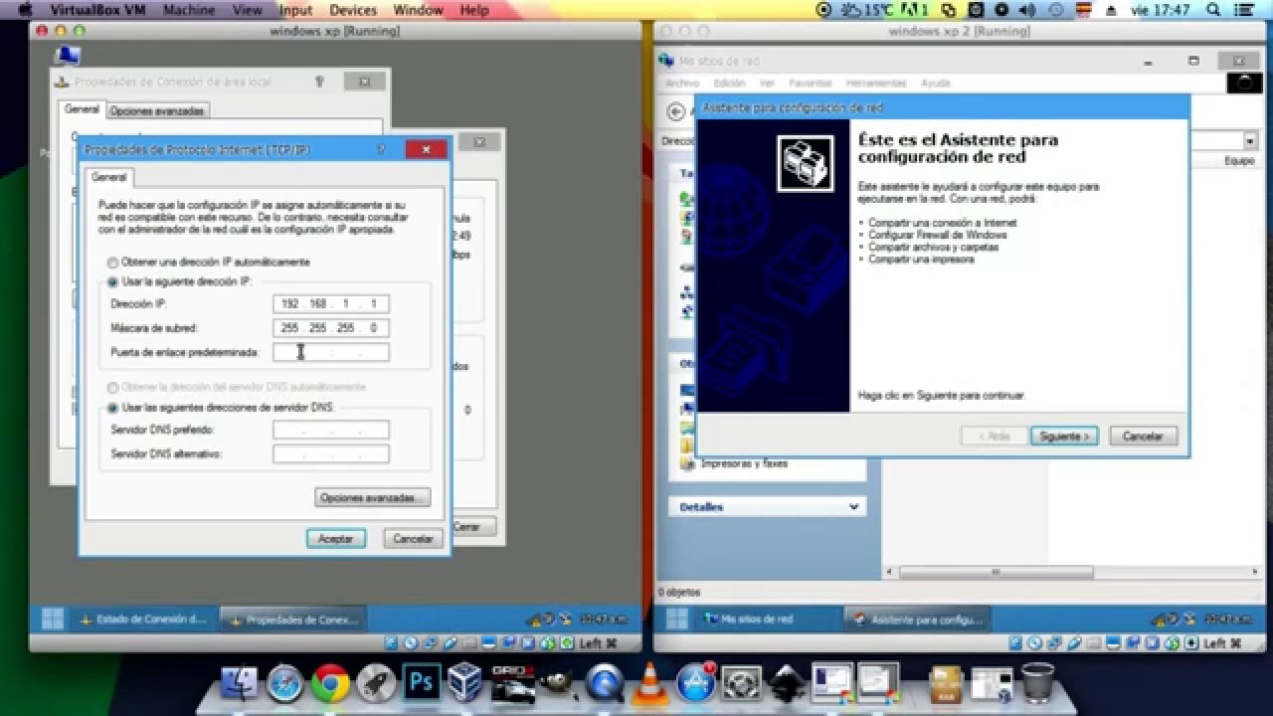Launch GRID 2 game from dock
The width and height of the screenshot is (1273, 716).
pos(513,683)
